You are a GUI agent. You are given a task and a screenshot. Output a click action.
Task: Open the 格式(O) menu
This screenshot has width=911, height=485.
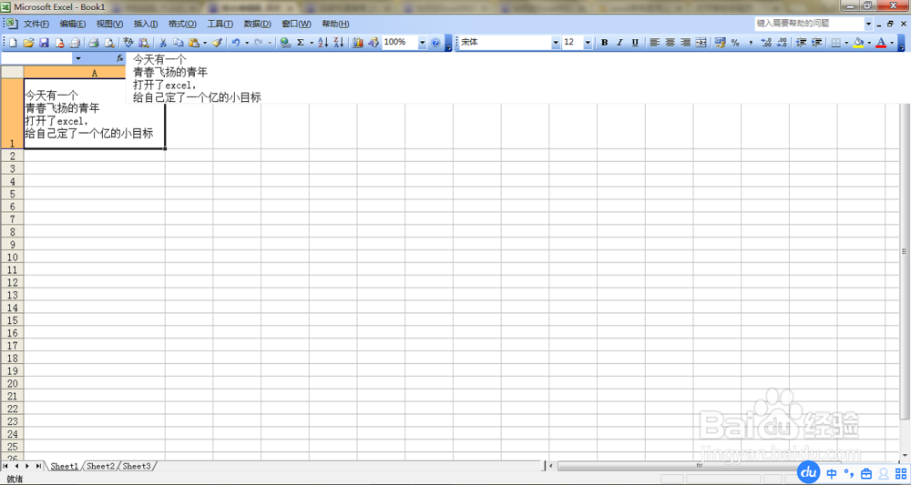point(182,24)
